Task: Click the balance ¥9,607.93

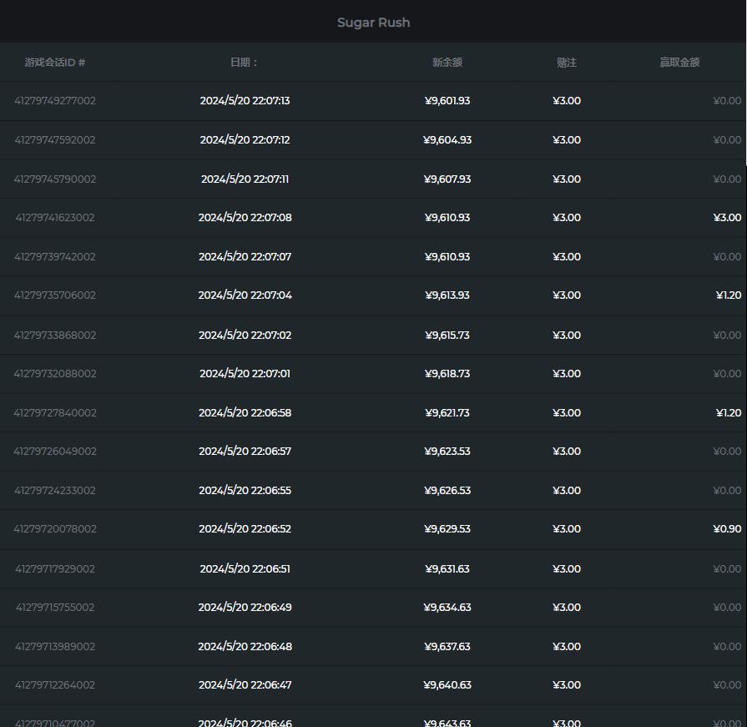Action: point(447,179)
